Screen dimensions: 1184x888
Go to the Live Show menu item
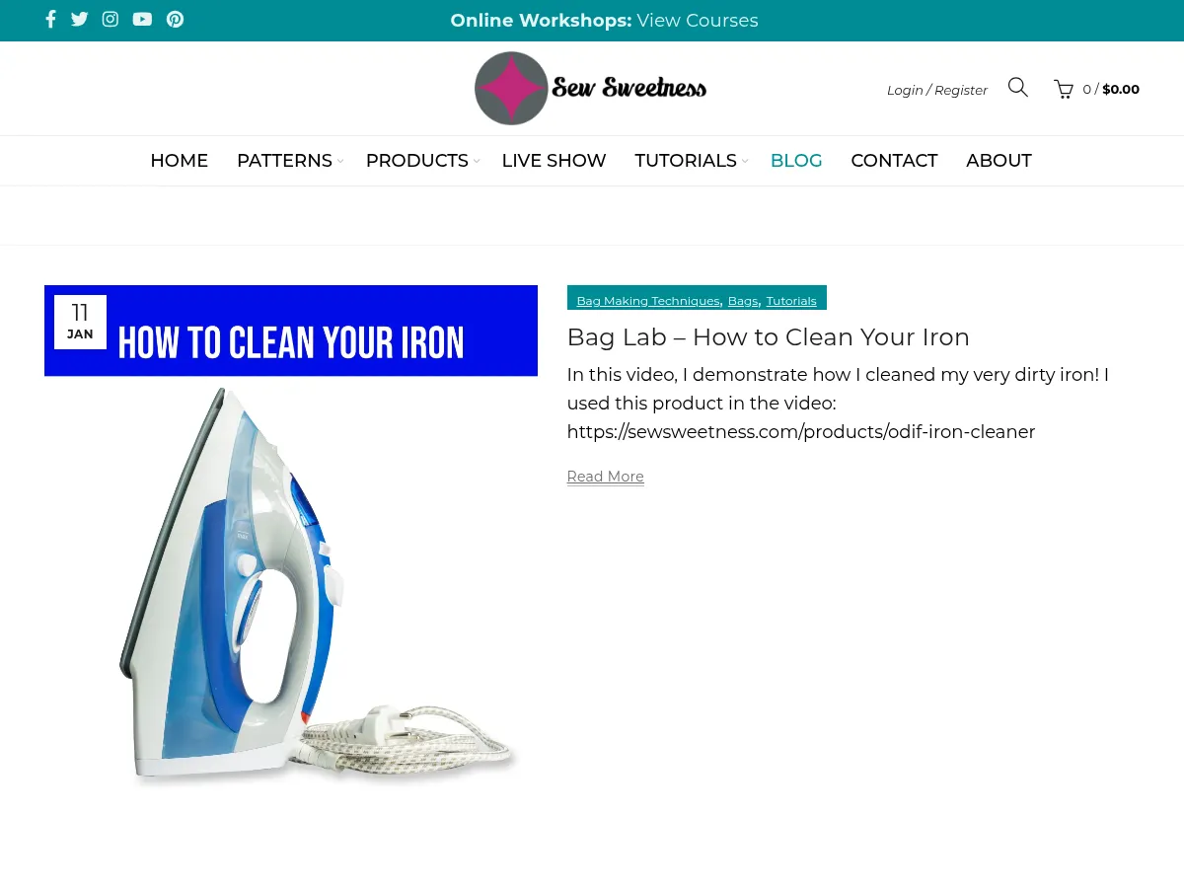(x=554, y=161)
